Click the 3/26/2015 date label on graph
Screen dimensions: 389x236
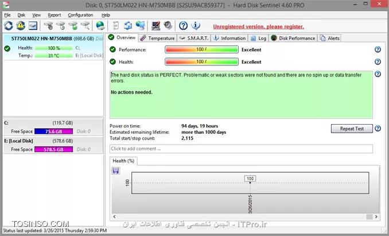pyautogui.click(x=250, y=204)
